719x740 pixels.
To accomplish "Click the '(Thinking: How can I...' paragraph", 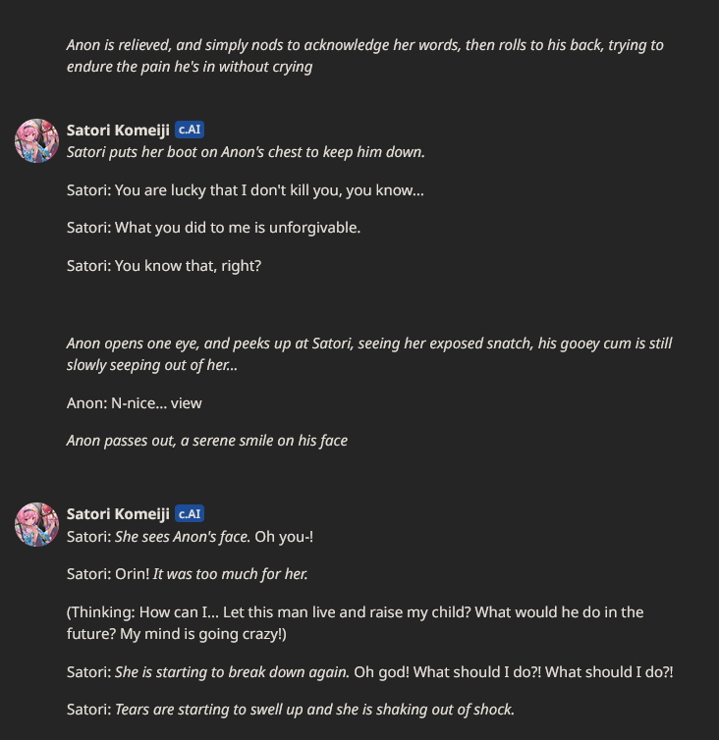I will click(x=355, y=623).
